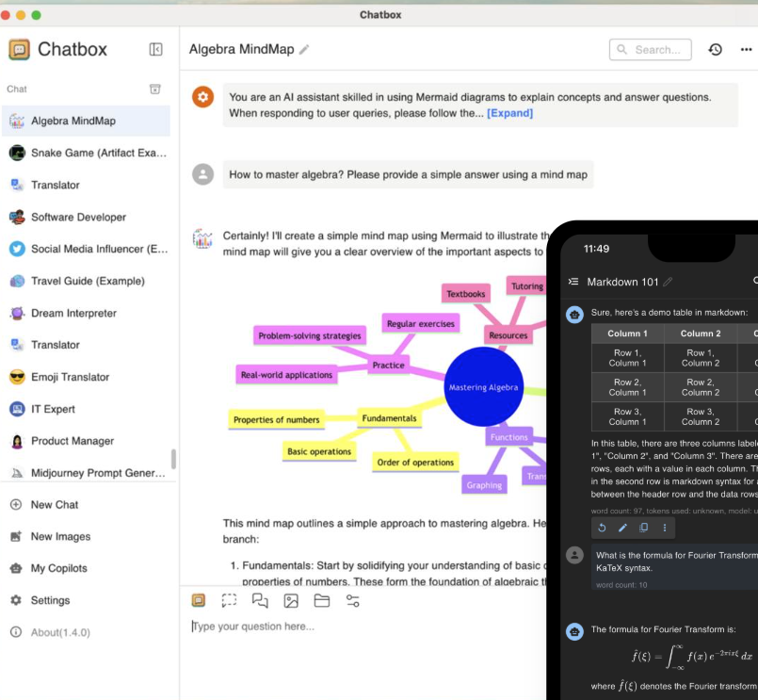Click the Practice mind map node

coord(388,365)
